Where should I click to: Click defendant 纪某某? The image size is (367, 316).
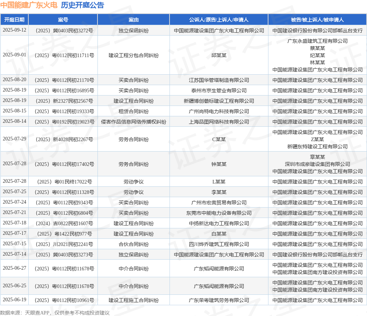point(318,55)
